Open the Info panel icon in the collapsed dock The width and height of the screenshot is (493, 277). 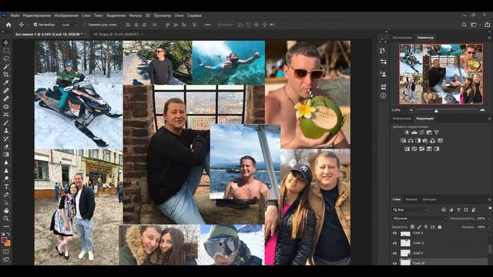pyautogui.click(x=384, y=95)
